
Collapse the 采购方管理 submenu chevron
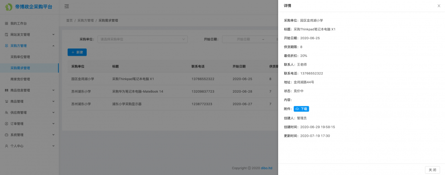pyautogui.click(x=53, y=46)
